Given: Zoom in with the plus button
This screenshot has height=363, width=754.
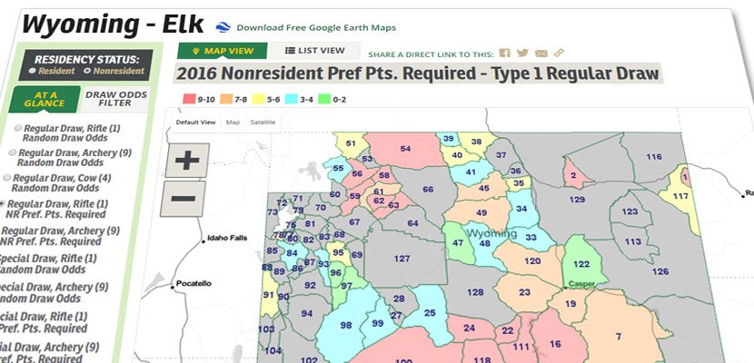Looking at the screenshot, I should point(187,161).
